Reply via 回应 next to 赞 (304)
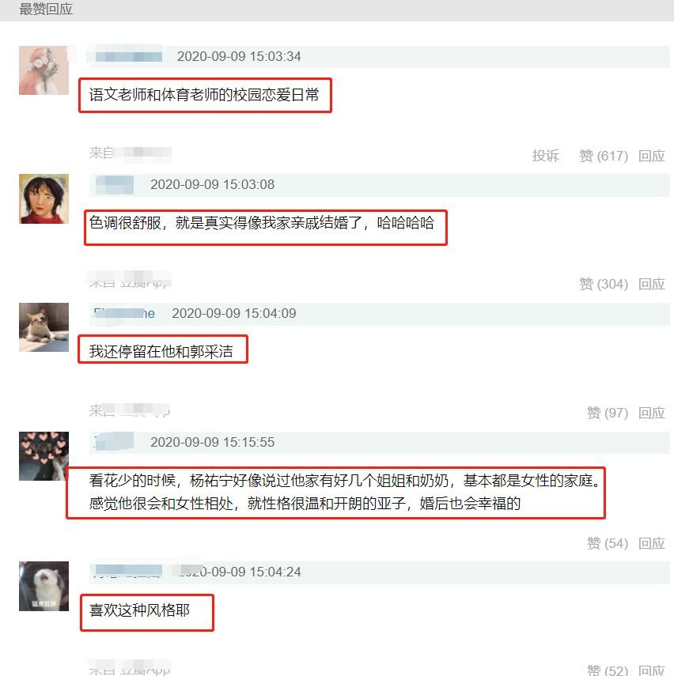 tap(652, 284)
